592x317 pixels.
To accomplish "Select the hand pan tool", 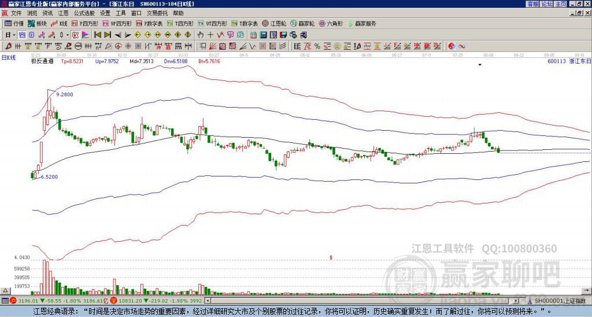I will tap(201, 35).
